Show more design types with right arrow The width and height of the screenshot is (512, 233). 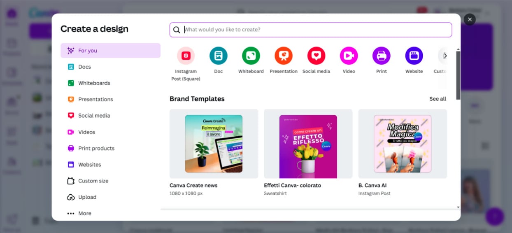tap(445, 56)
